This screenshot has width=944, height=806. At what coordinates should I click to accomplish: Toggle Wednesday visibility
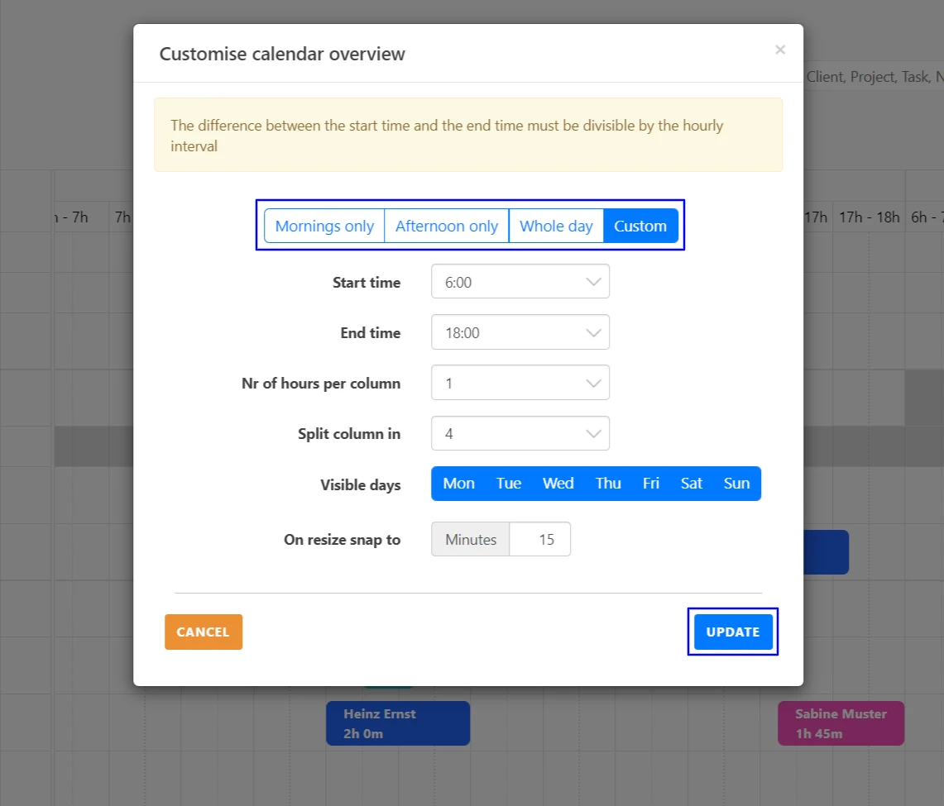pyautogui.click(x=558, y=484)
